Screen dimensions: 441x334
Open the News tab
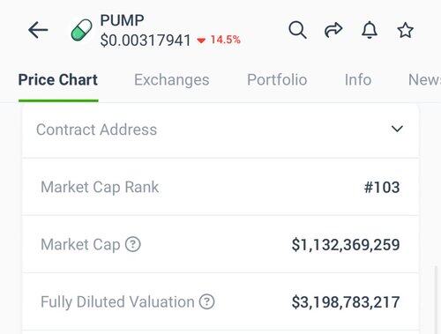point(424,80)
